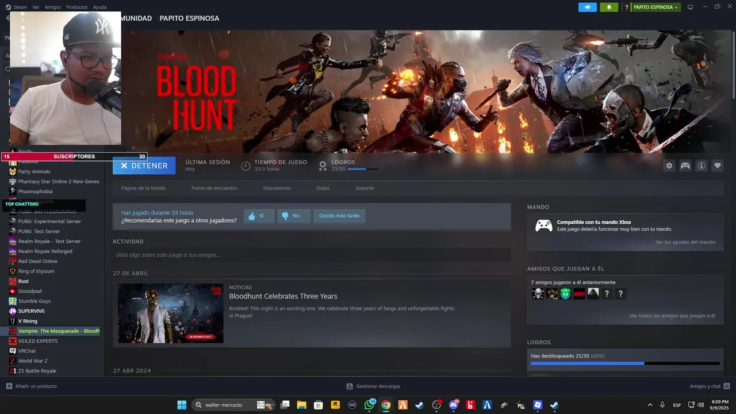
Task: Click the Xbox controller icon in Mando panel
Action: tap(544, 225)
